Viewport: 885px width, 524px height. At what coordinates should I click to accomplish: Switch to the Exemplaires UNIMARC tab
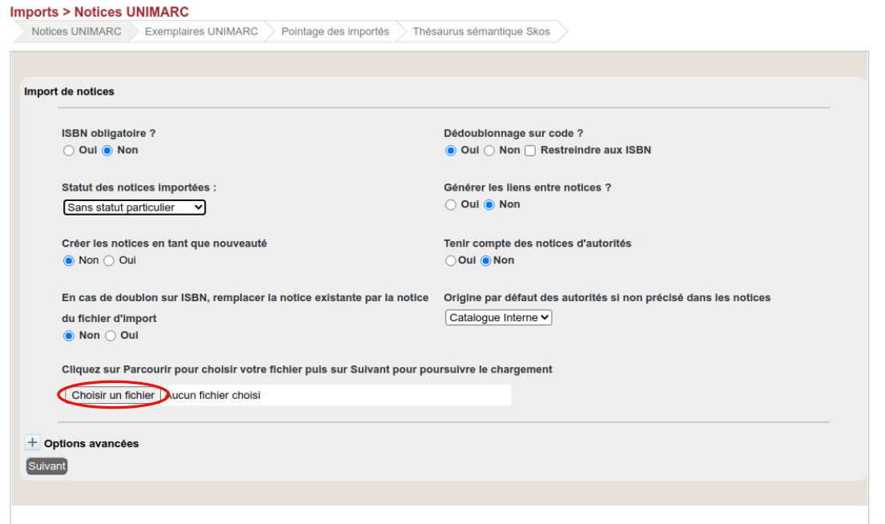coord(201,31)
